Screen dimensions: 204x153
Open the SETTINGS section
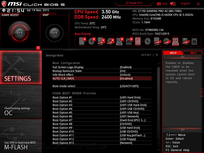point(21,67)
